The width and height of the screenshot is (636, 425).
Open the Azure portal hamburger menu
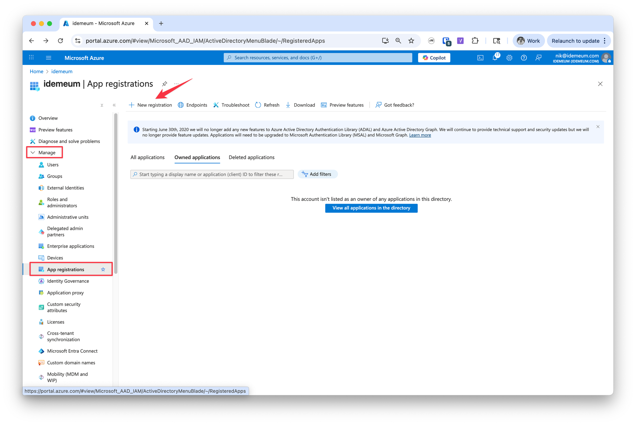tap(49, 58)
